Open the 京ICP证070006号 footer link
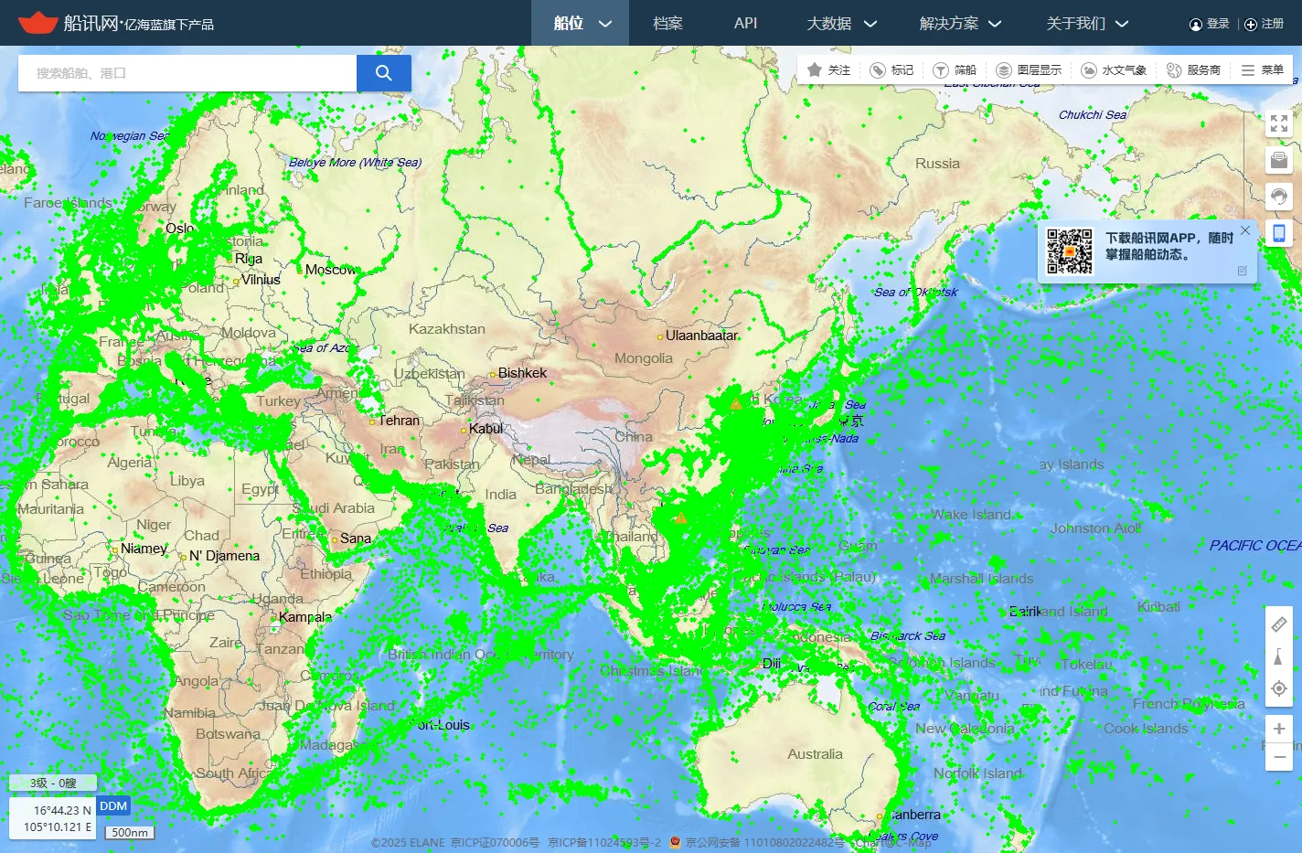This screenshot has height=853, width=1302. pos(495,842)
